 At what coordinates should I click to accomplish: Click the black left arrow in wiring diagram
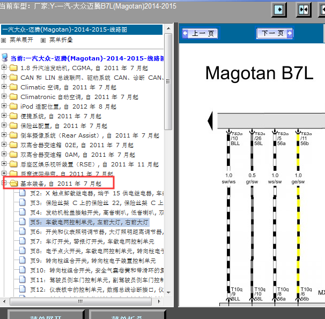[210, 120]
